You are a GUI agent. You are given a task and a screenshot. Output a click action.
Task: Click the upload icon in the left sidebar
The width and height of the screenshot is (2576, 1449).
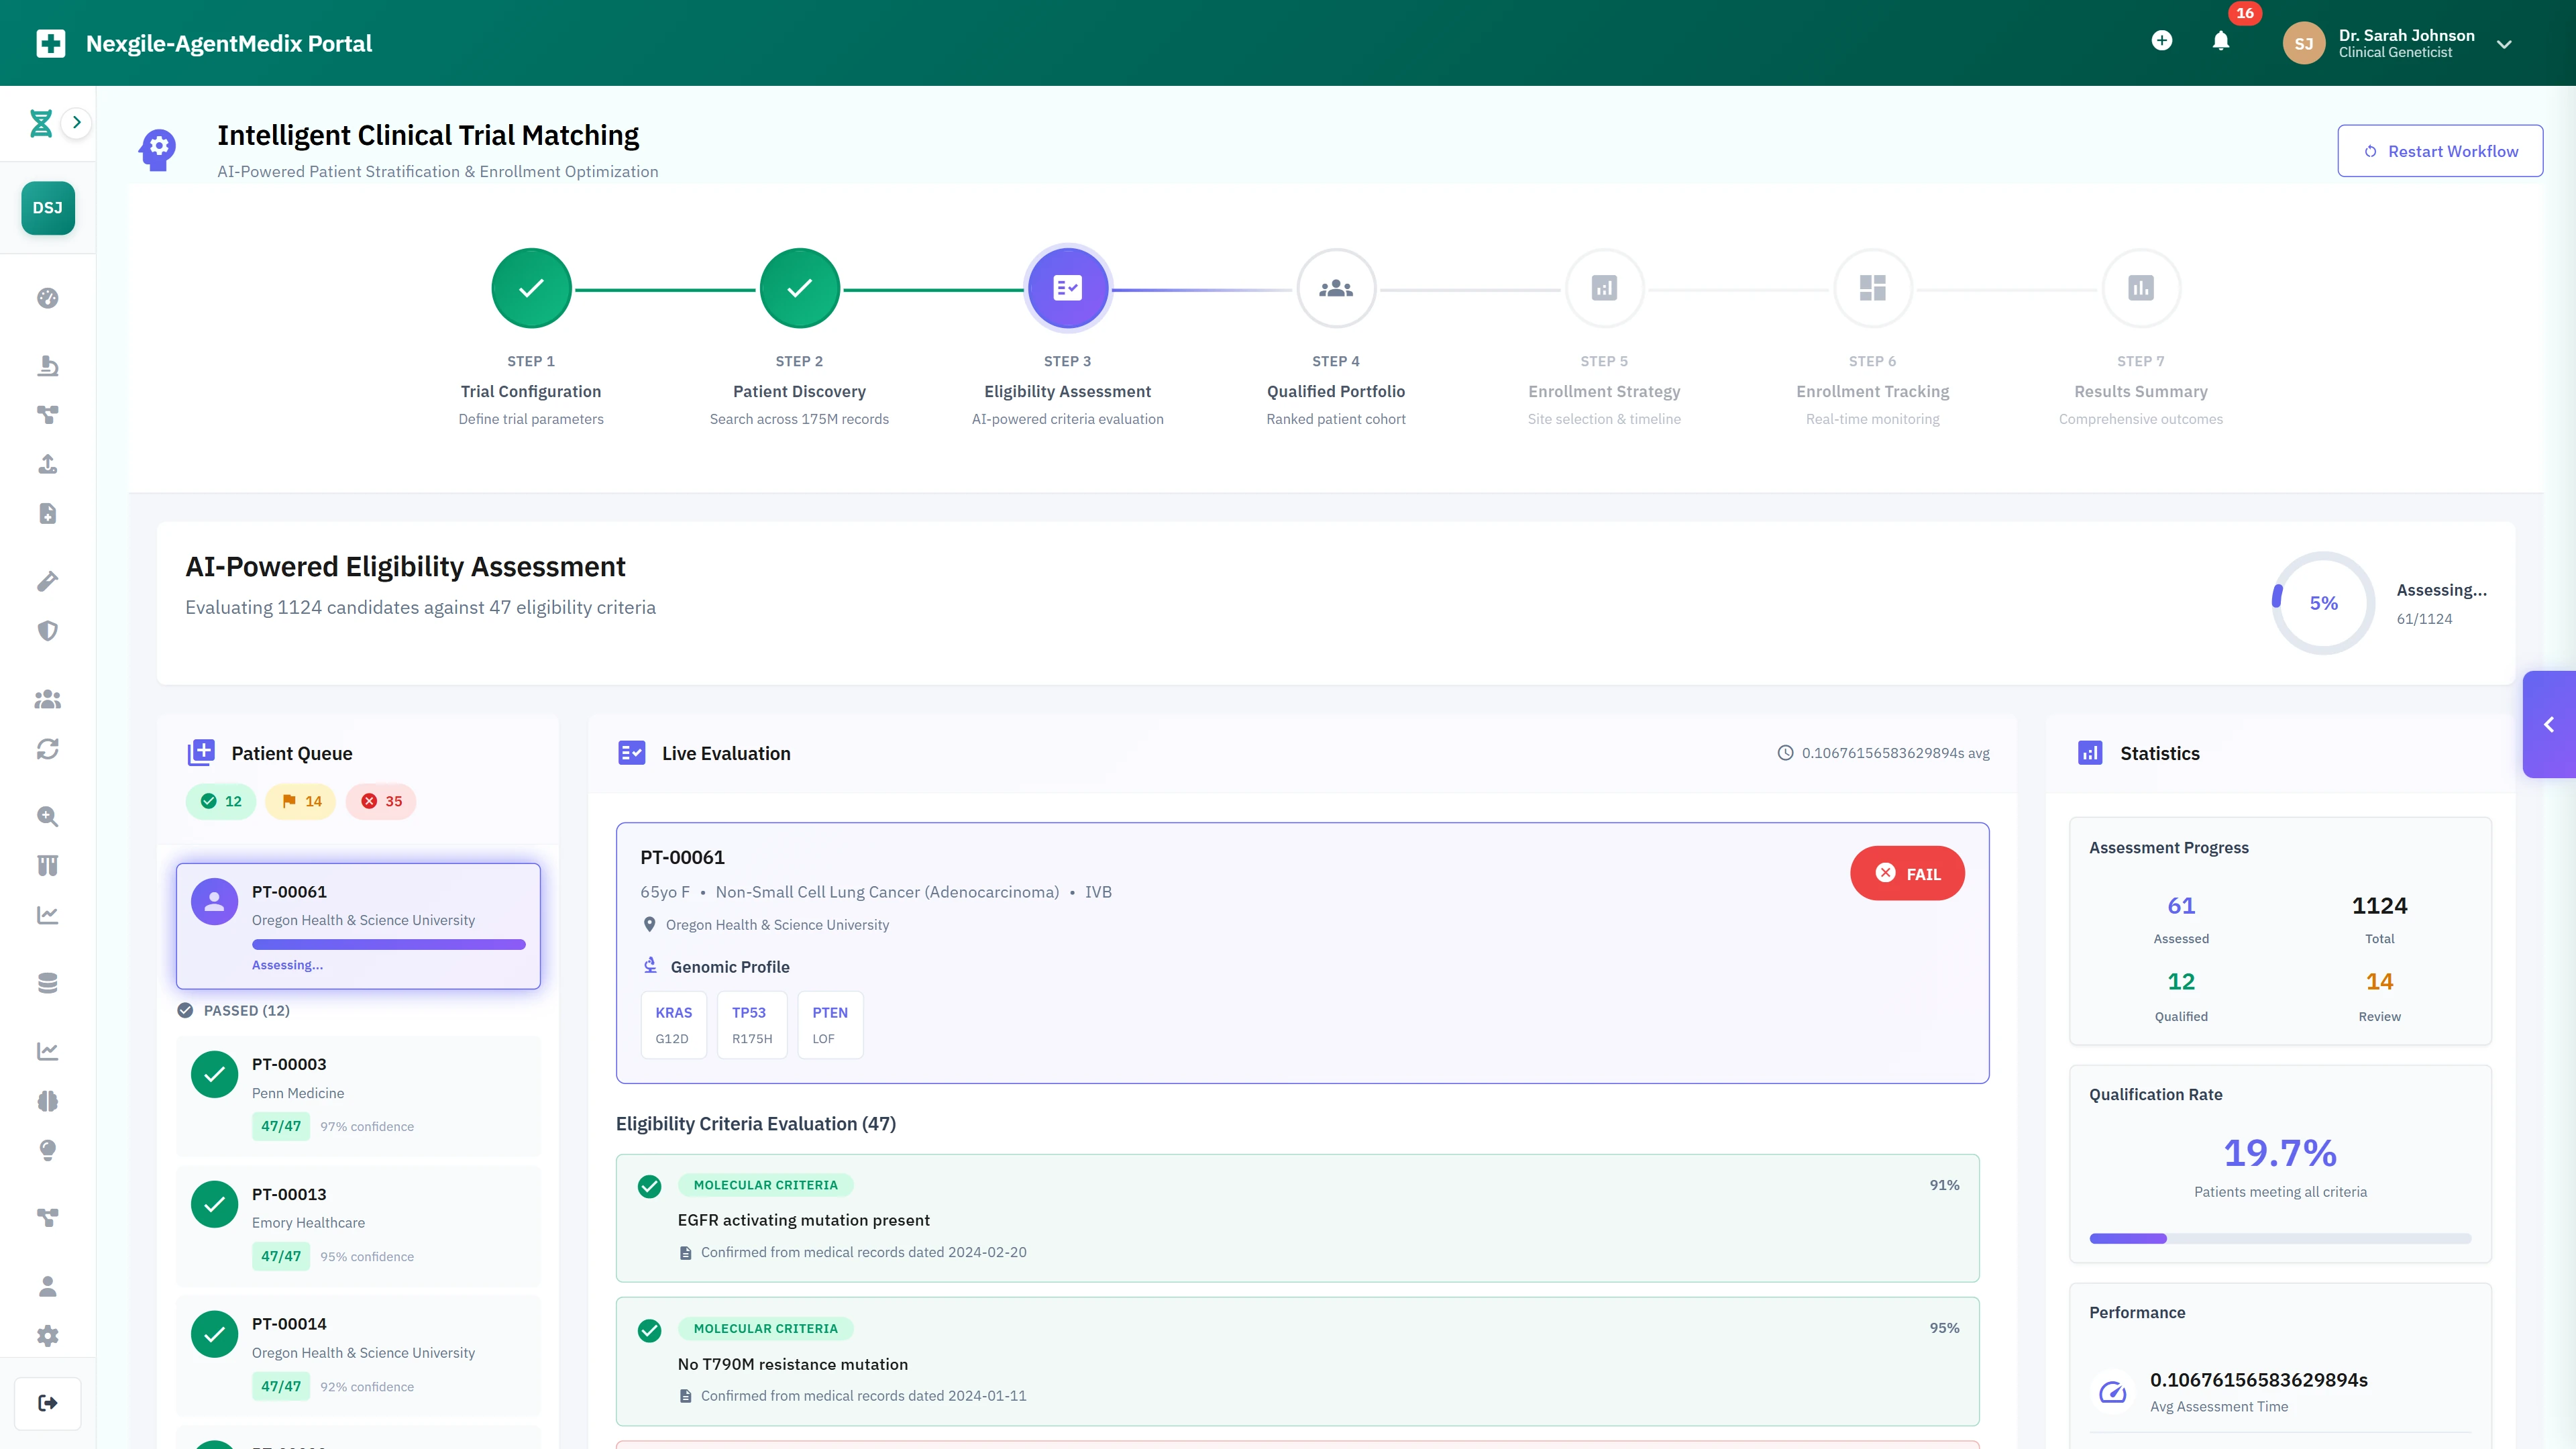pos(47,464)
